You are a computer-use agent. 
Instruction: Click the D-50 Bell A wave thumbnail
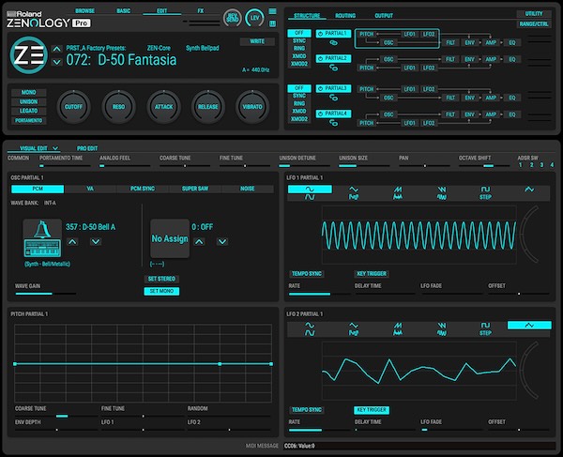[x=42, y=238]
